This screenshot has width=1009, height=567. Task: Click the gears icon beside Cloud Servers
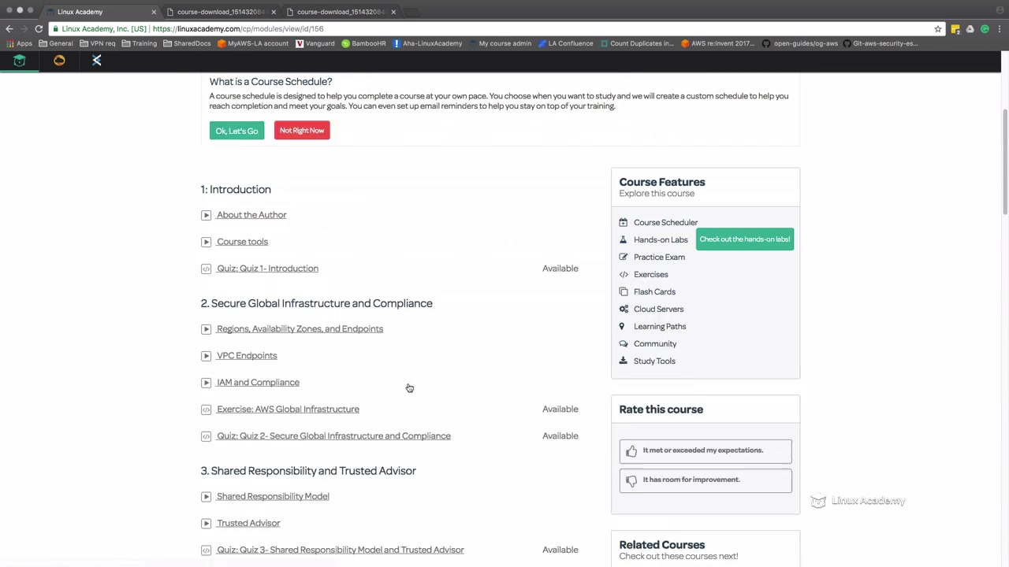pyautogui.click(x=624, y=309)
